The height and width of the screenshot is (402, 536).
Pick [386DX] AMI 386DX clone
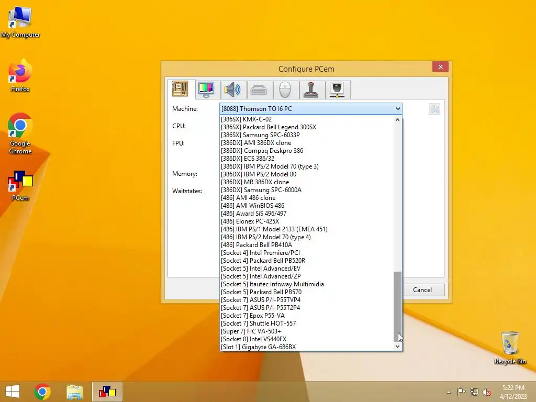307,143
